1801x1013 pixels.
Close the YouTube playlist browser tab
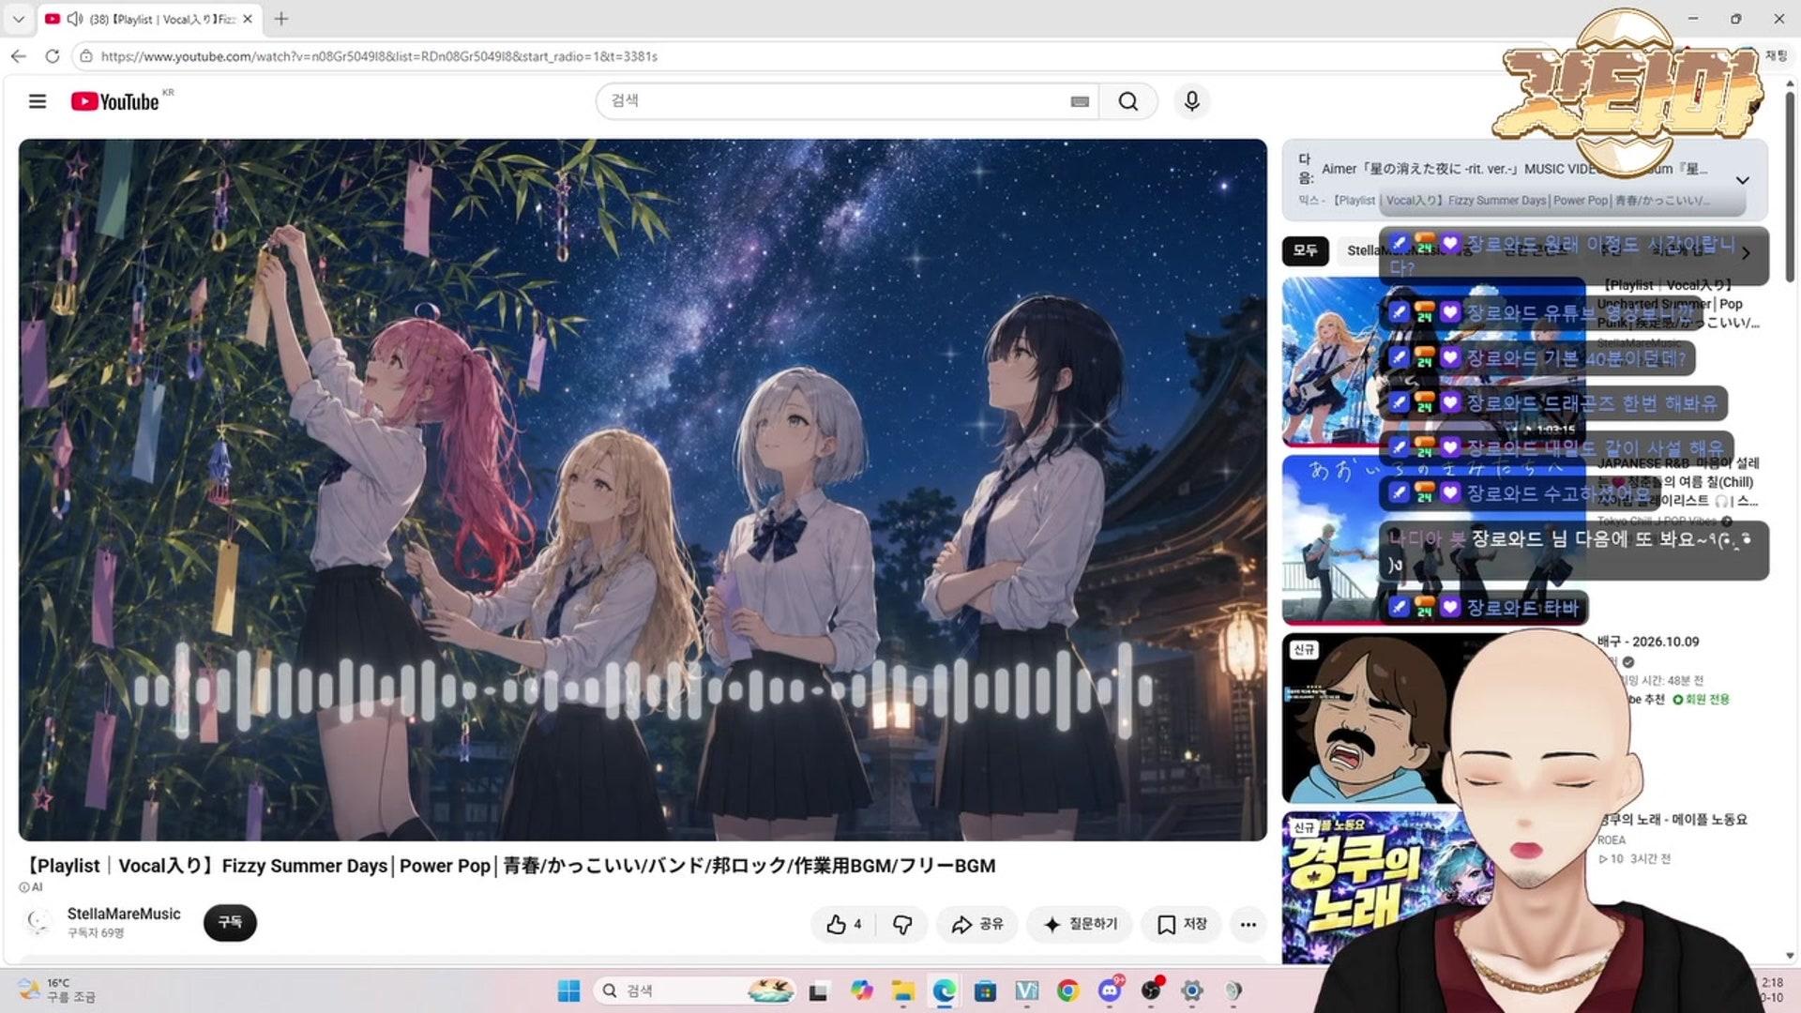247,19
